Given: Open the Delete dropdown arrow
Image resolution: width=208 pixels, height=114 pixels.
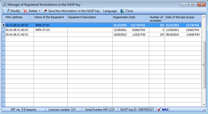Looking at the screenshot, I should (x=39, y=11).
